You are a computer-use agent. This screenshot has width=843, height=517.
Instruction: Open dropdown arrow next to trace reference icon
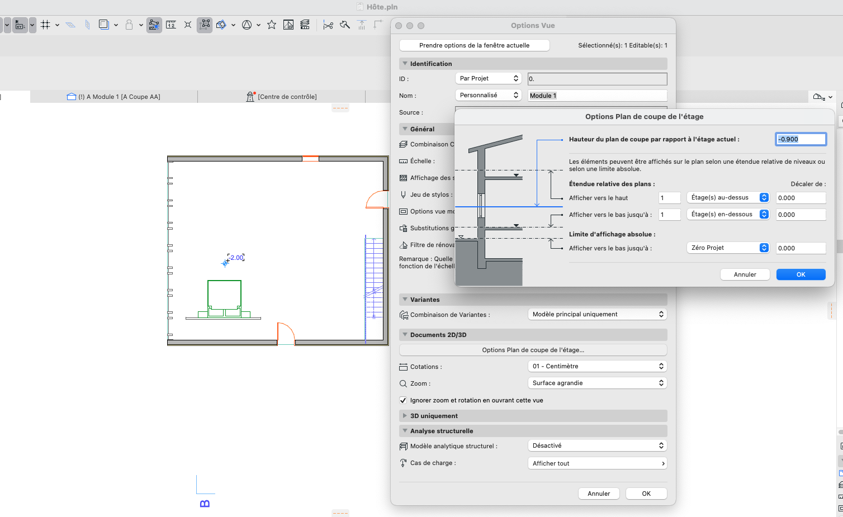(116, 25)
